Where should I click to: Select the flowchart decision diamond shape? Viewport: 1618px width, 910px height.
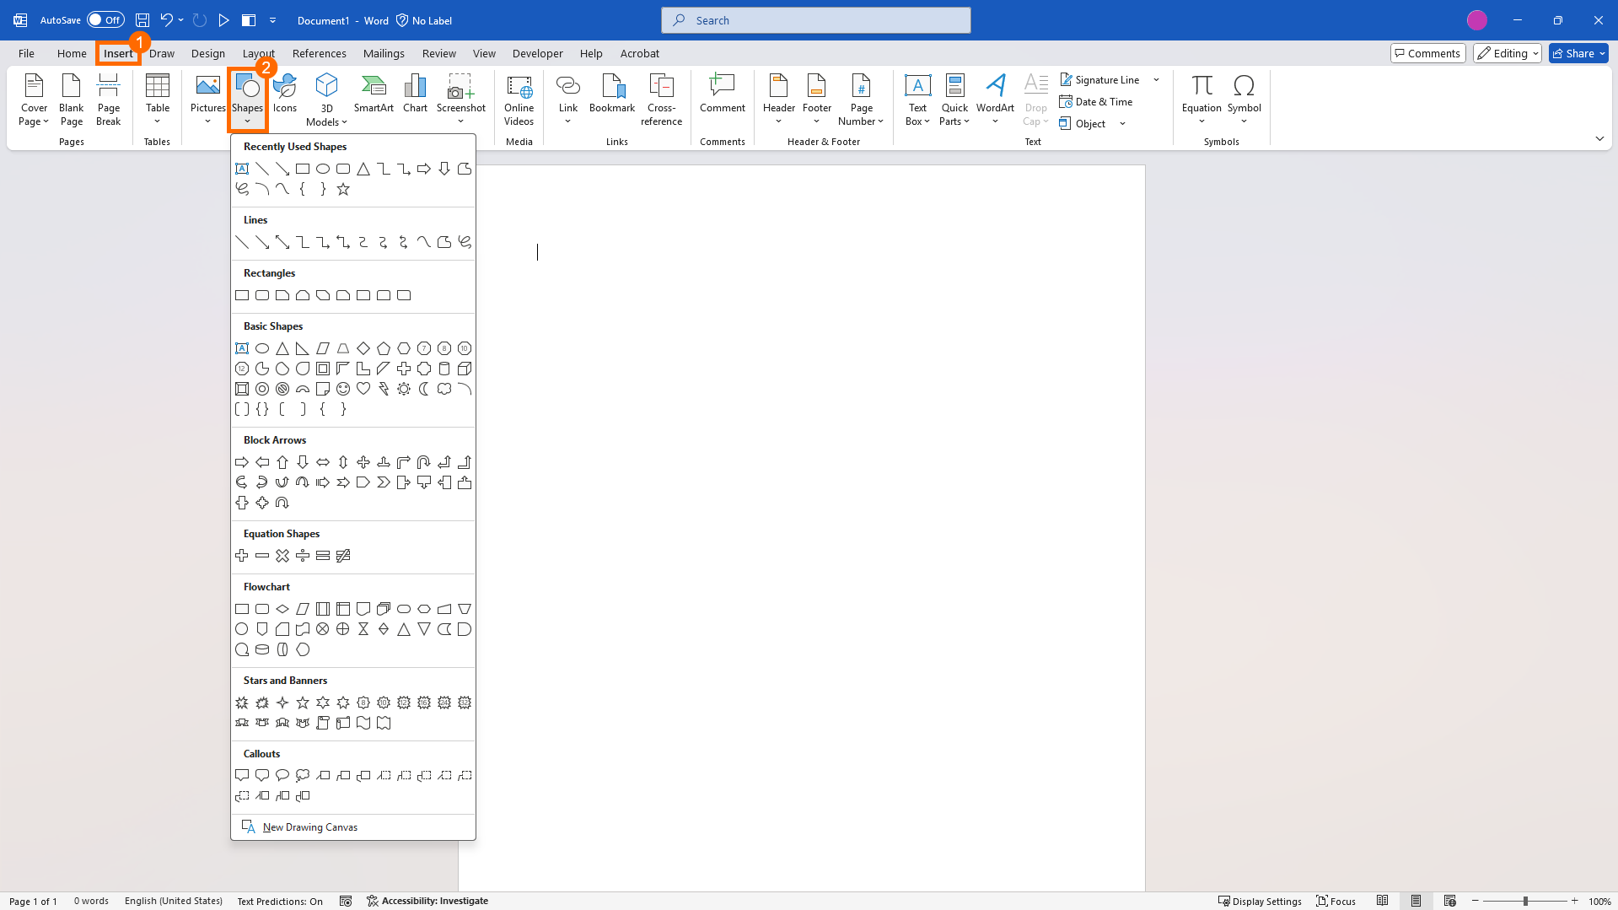point(282,609)
